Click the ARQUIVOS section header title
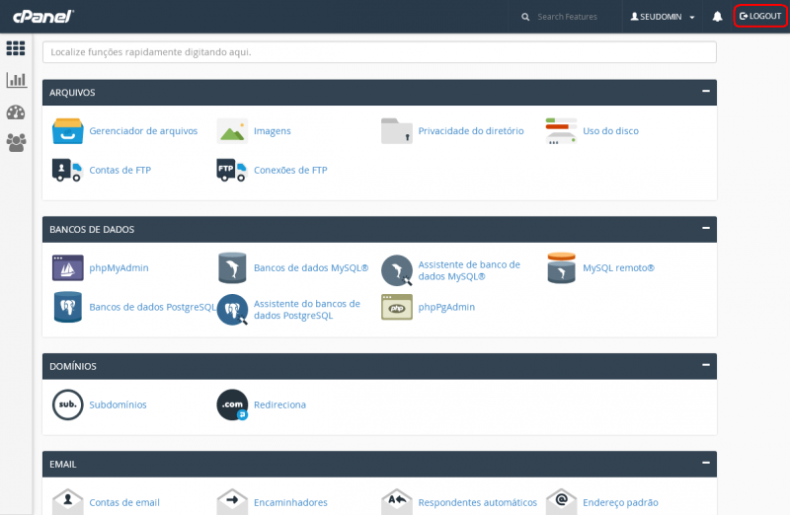The width and height of the screenshot is (790, 515). pyautogui.click(x=72, y=93)
